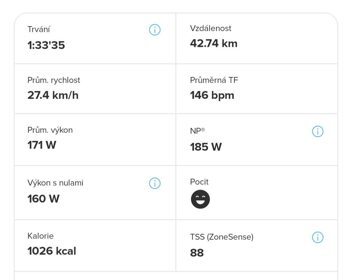Click the TSS score value 88
This screenshot has width=352, height=280.
pyautogui.click(x=197, y=253)
